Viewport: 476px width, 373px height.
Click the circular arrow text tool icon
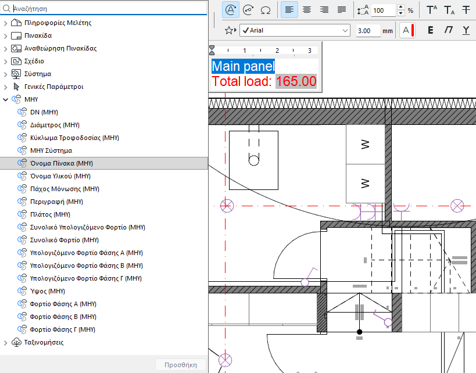(x=248, y=10)
